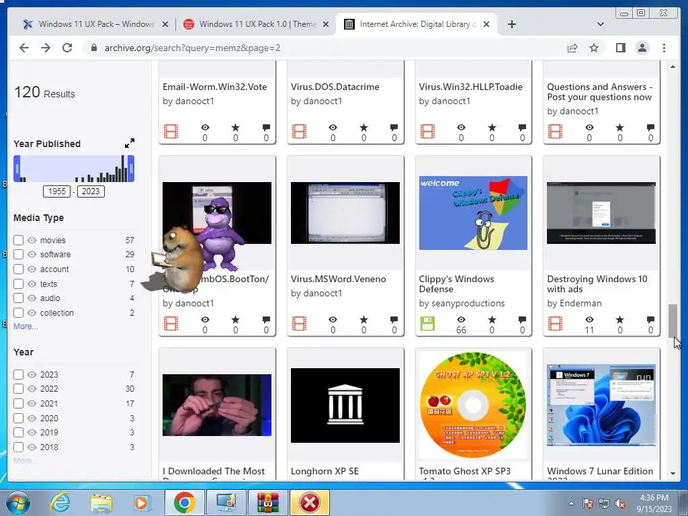Open the Clippy's Windows Defense title link
This screenshot has width=688, height=516.
[456, 284]
